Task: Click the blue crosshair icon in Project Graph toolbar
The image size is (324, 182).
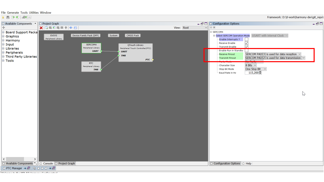Action: 71,28
